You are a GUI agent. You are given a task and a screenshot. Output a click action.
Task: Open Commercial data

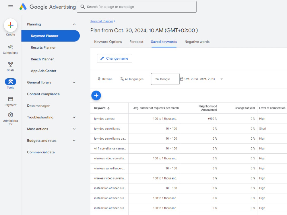pyautogui.click(x=41, y=152)
